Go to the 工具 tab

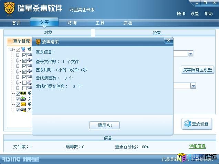coord(100,23)
